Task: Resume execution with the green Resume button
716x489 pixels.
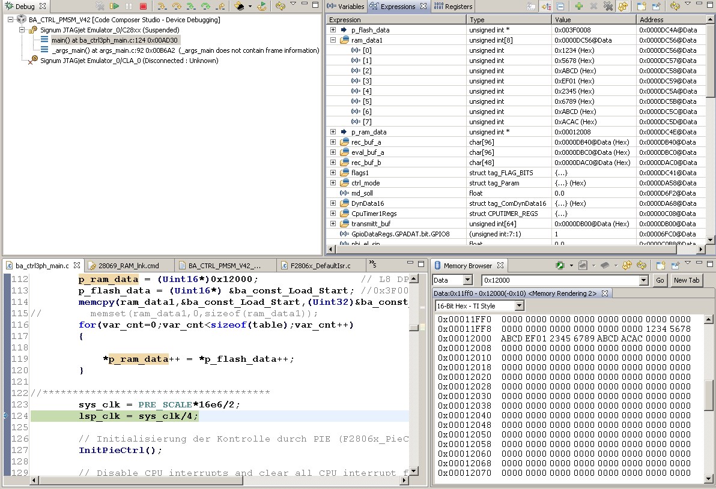Action: [114, 7]
